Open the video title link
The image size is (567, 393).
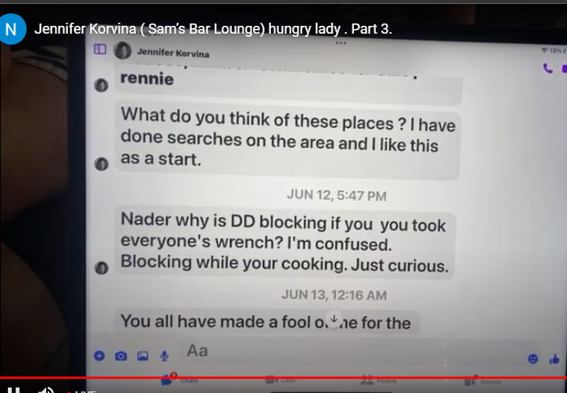coord(213,29)
